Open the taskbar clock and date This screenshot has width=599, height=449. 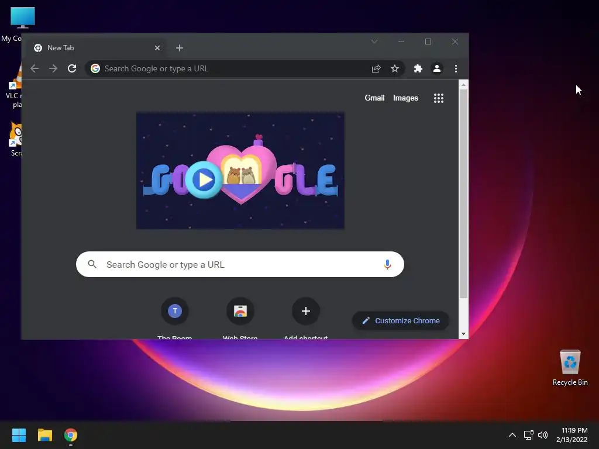(572, 435)
